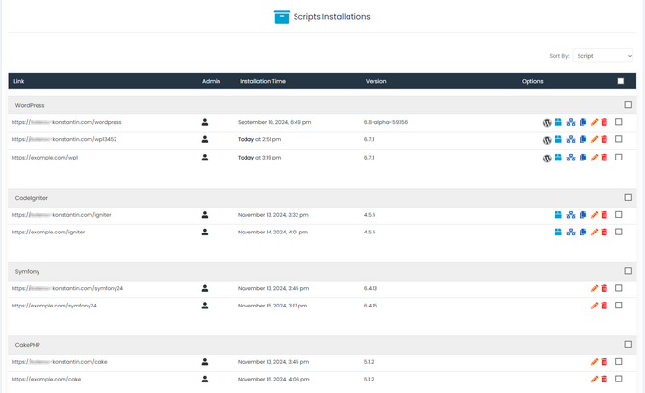Viewport: 645px width, 393px height.
Task: Visit the https://example.com/cake link
Action: click(46, 380)
